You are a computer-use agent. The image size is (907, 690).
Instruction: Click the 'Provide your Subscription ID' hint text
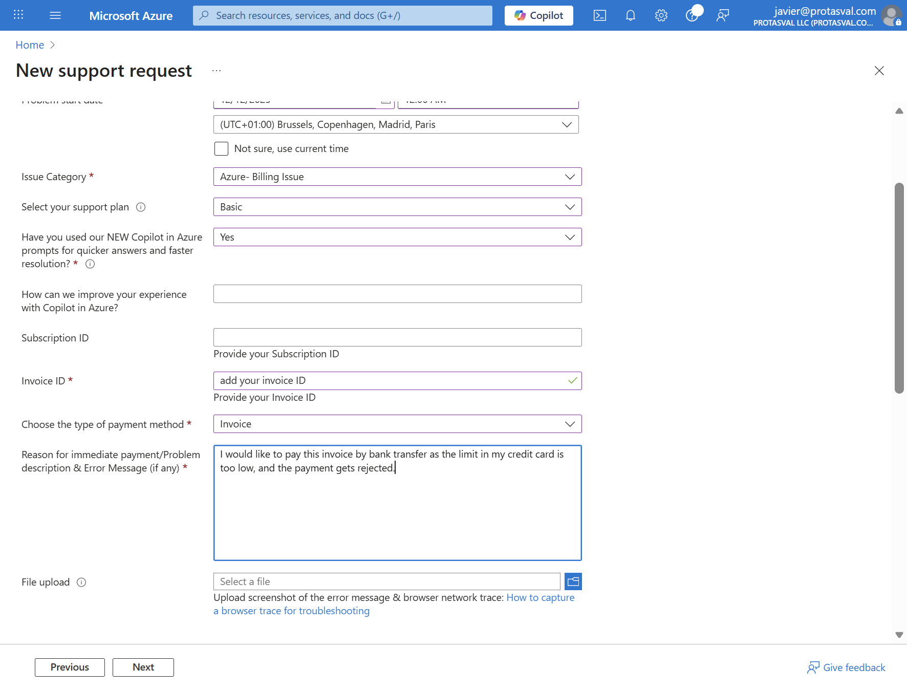pyautogui.click(x=276, y=354)
